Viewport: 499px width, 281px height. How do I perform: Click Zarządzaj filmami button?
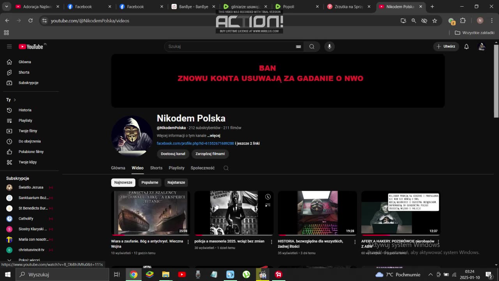(x=210, y=154)
